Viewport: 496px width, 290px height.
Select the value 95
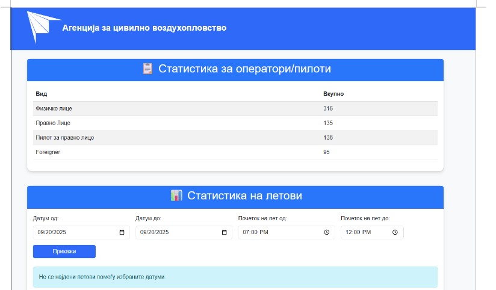coord(326,152)
